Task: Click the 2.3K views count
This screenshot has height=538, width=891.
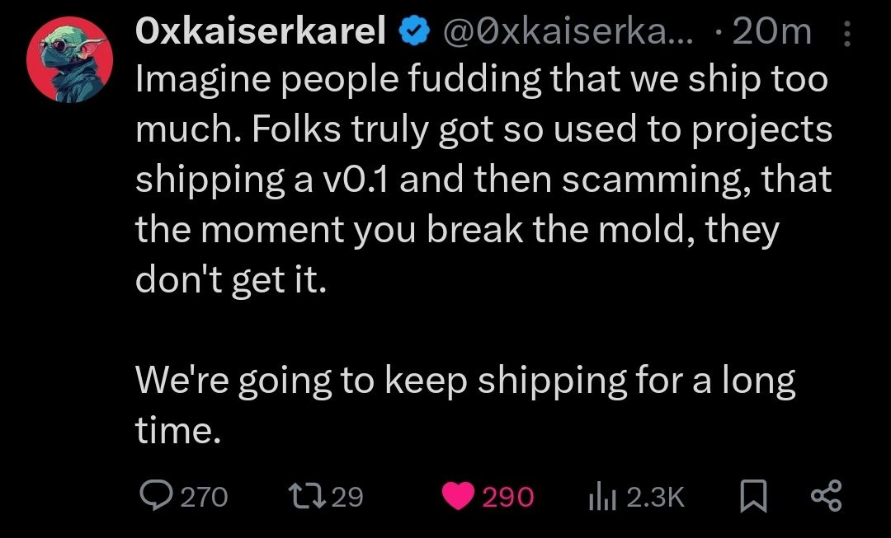Action: pyautogui.click(x=656, y=496)
